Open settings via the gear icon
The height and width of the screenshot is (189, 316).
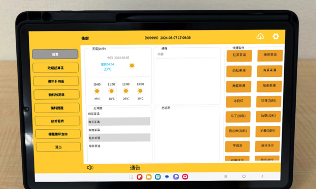[x=275, y=36]
